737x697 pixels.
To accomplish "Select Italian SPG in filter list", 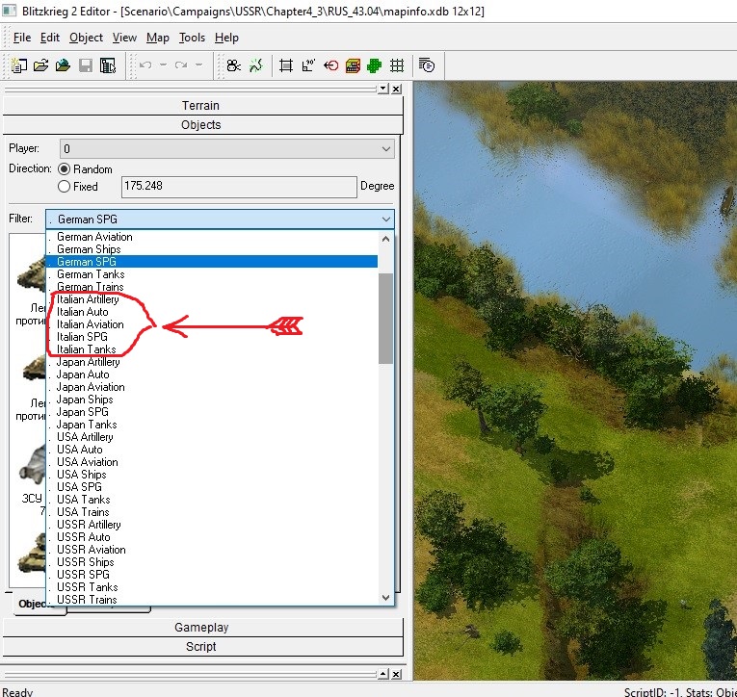I will click(x=212, y=337).
